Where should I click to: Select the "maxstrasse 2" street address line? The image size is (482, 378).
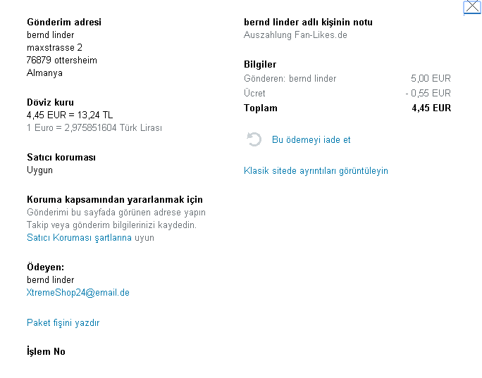(x=54, y=48)
